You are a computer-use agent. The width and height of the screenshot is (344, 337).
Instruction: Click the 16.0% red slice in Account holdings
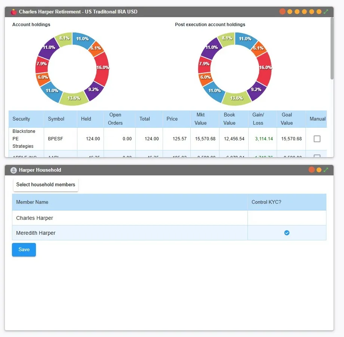[x=102, y=68]
